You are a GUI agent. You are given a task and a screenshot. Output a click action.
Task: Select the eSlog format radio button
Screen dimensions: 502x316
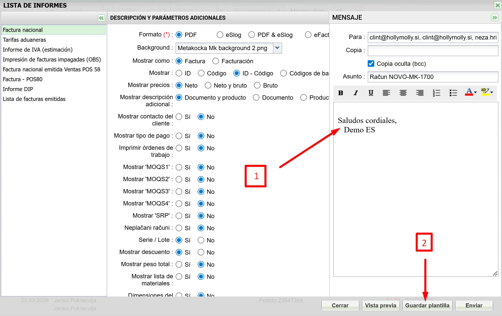pos(220,35)
